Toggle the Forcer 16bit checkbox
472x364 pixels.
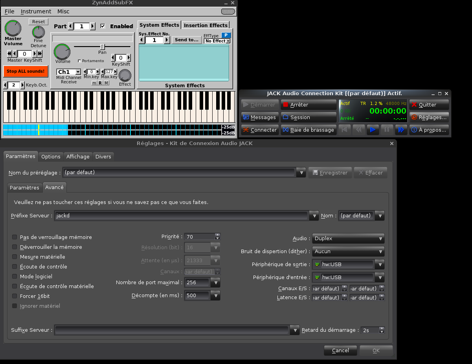tap(15, 296)
